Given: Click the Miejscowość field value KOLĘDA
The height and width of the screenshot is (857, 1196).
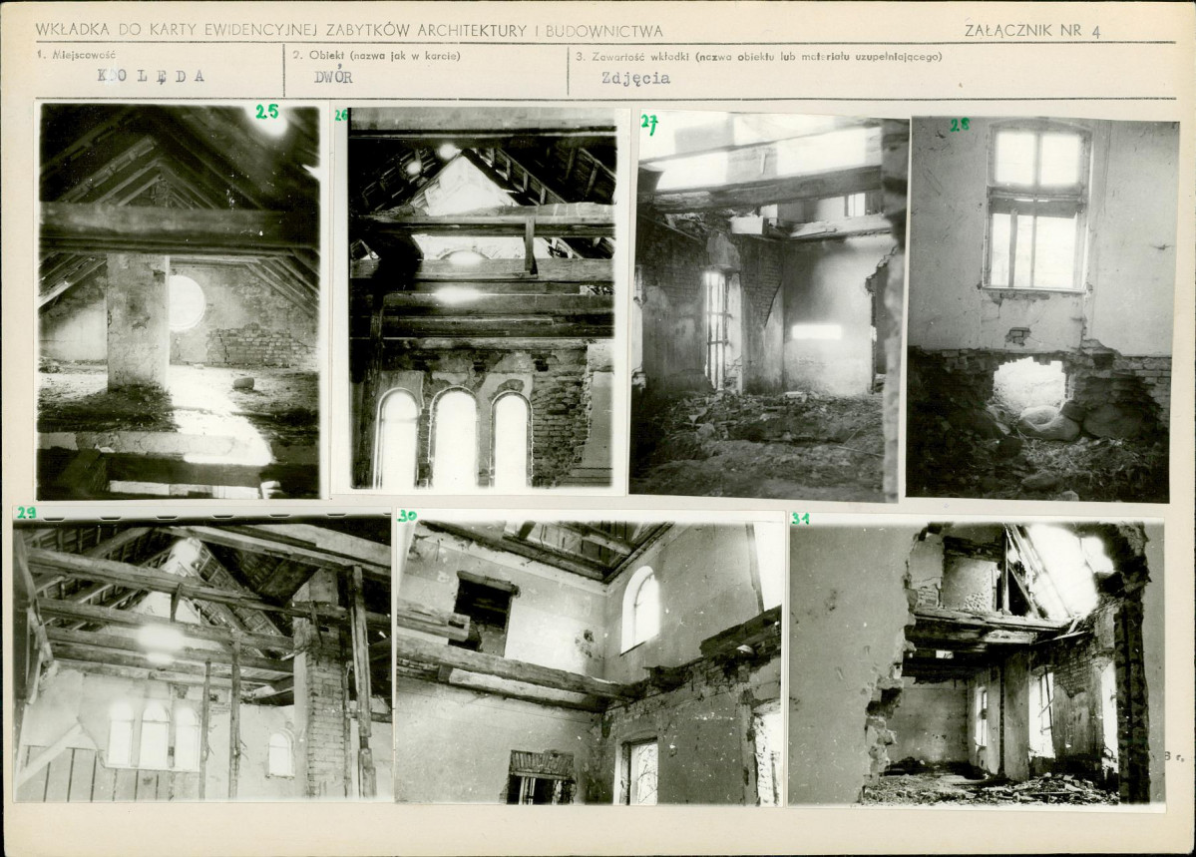Looking at the screenshot, I should point(151,76).
